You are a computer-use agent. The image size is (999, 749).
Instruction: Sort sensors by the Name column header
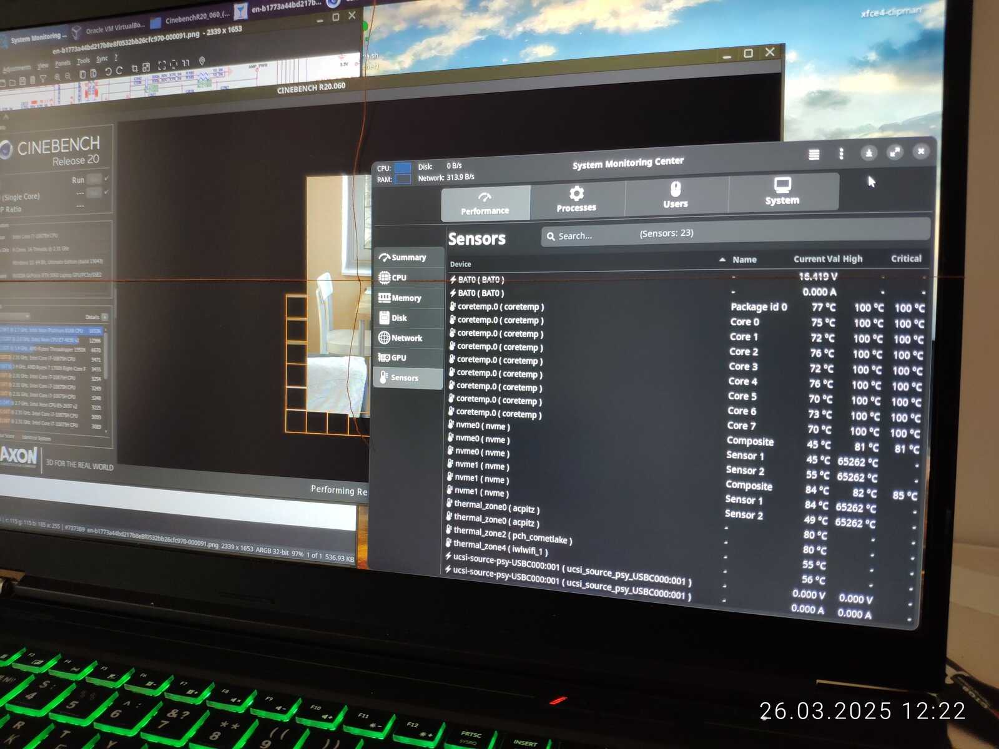[x=744, y=260]
